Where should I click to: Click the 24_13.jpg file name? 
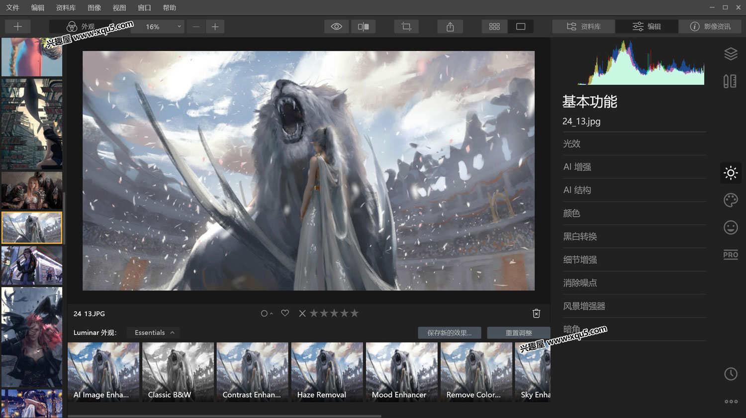coord(581,121)
